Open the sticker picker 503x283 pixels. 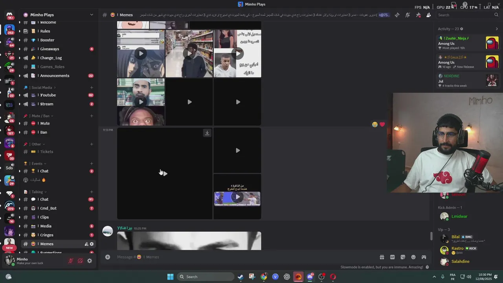pyautogui.click(x=403, y=257)
